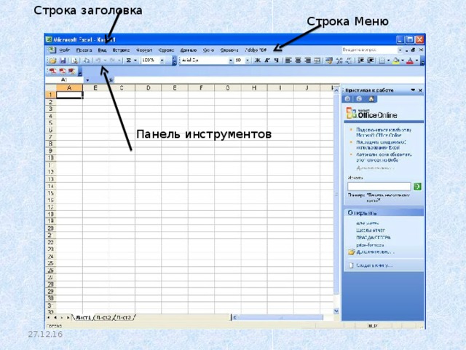Click third red PDF toolbar icon
466x350 pixels.
pos(71,71)
